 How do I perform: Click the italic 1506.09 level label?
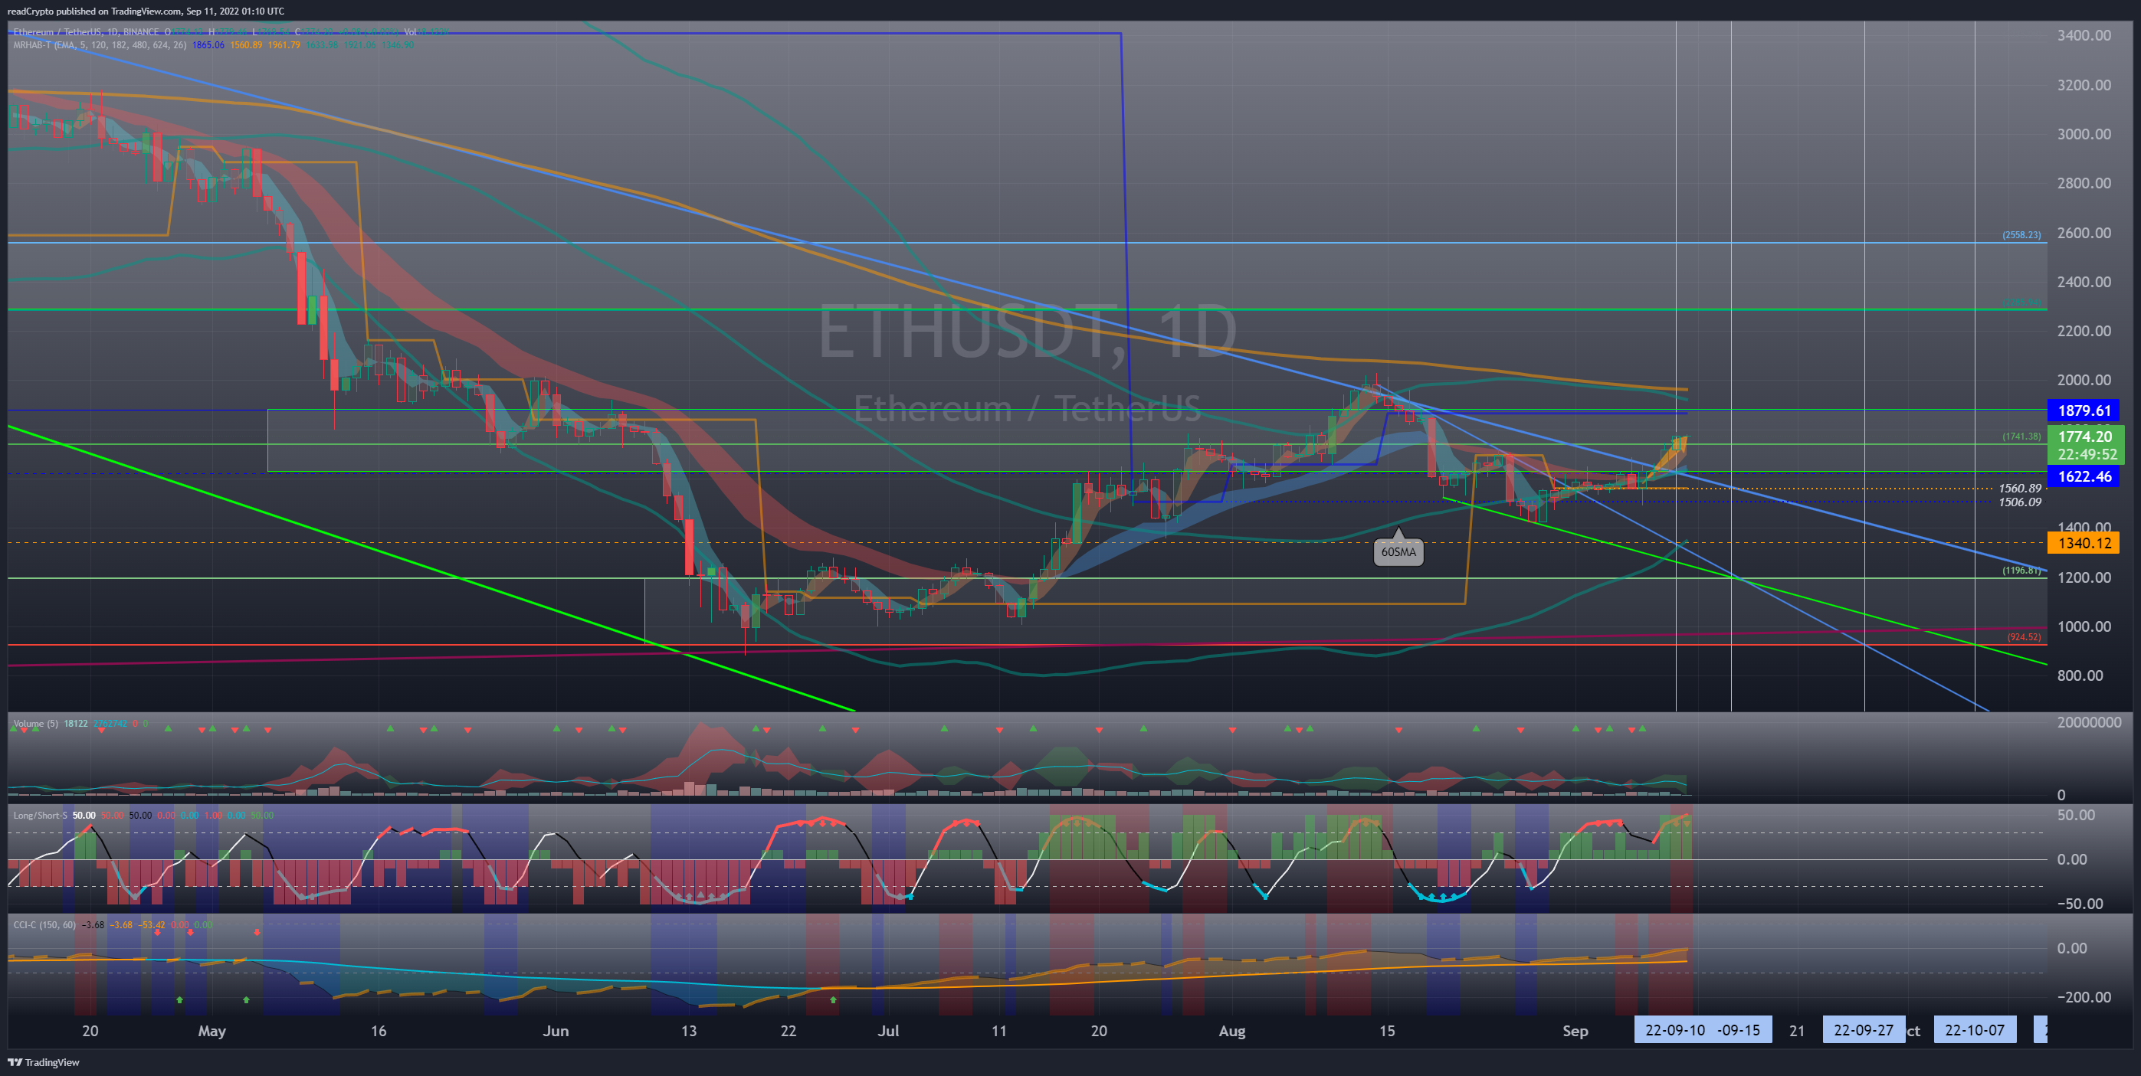(2020, 502)
